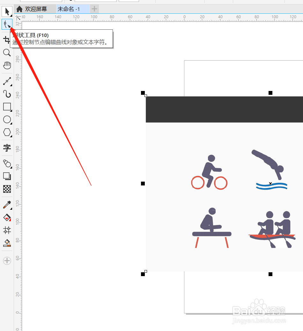The height and width of the screenshot is (331, 303).
Task: Select the Pick tool arrow
Action: pos(7,11)
